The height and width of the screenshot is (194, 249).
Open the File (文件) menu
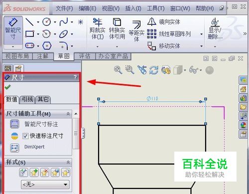point(64,8)
